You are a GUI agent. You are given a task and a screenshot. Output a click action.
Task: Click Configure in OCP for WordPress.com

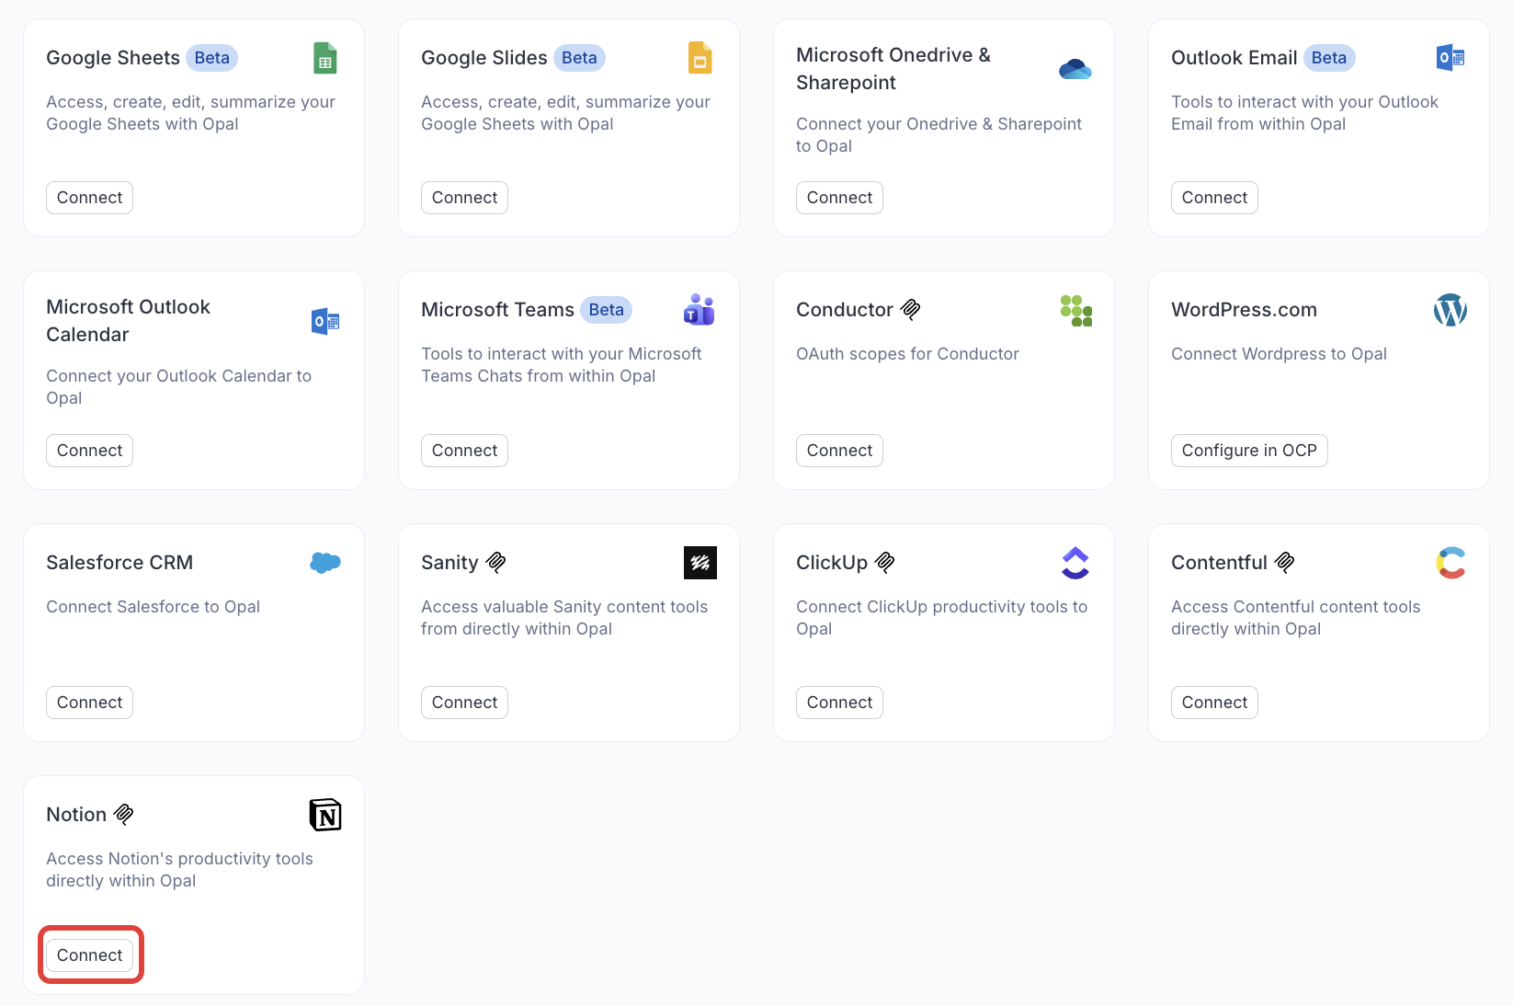(x=1249, y=451)
